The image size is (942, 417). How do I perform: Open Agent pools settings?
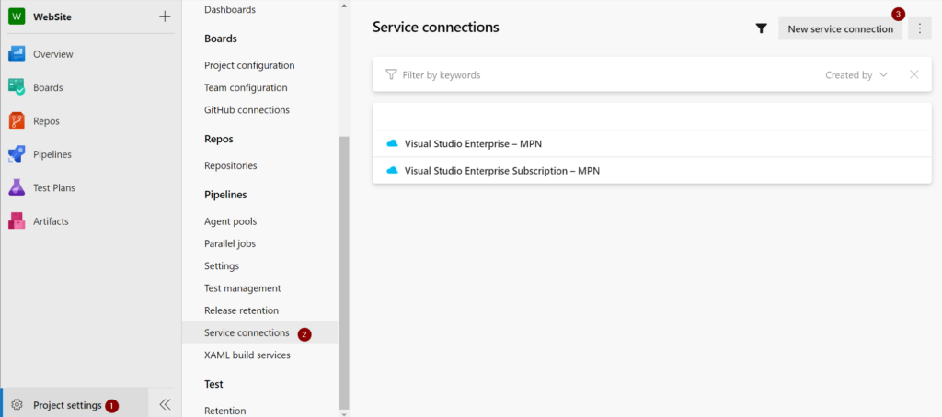click(x=230, y=221)
